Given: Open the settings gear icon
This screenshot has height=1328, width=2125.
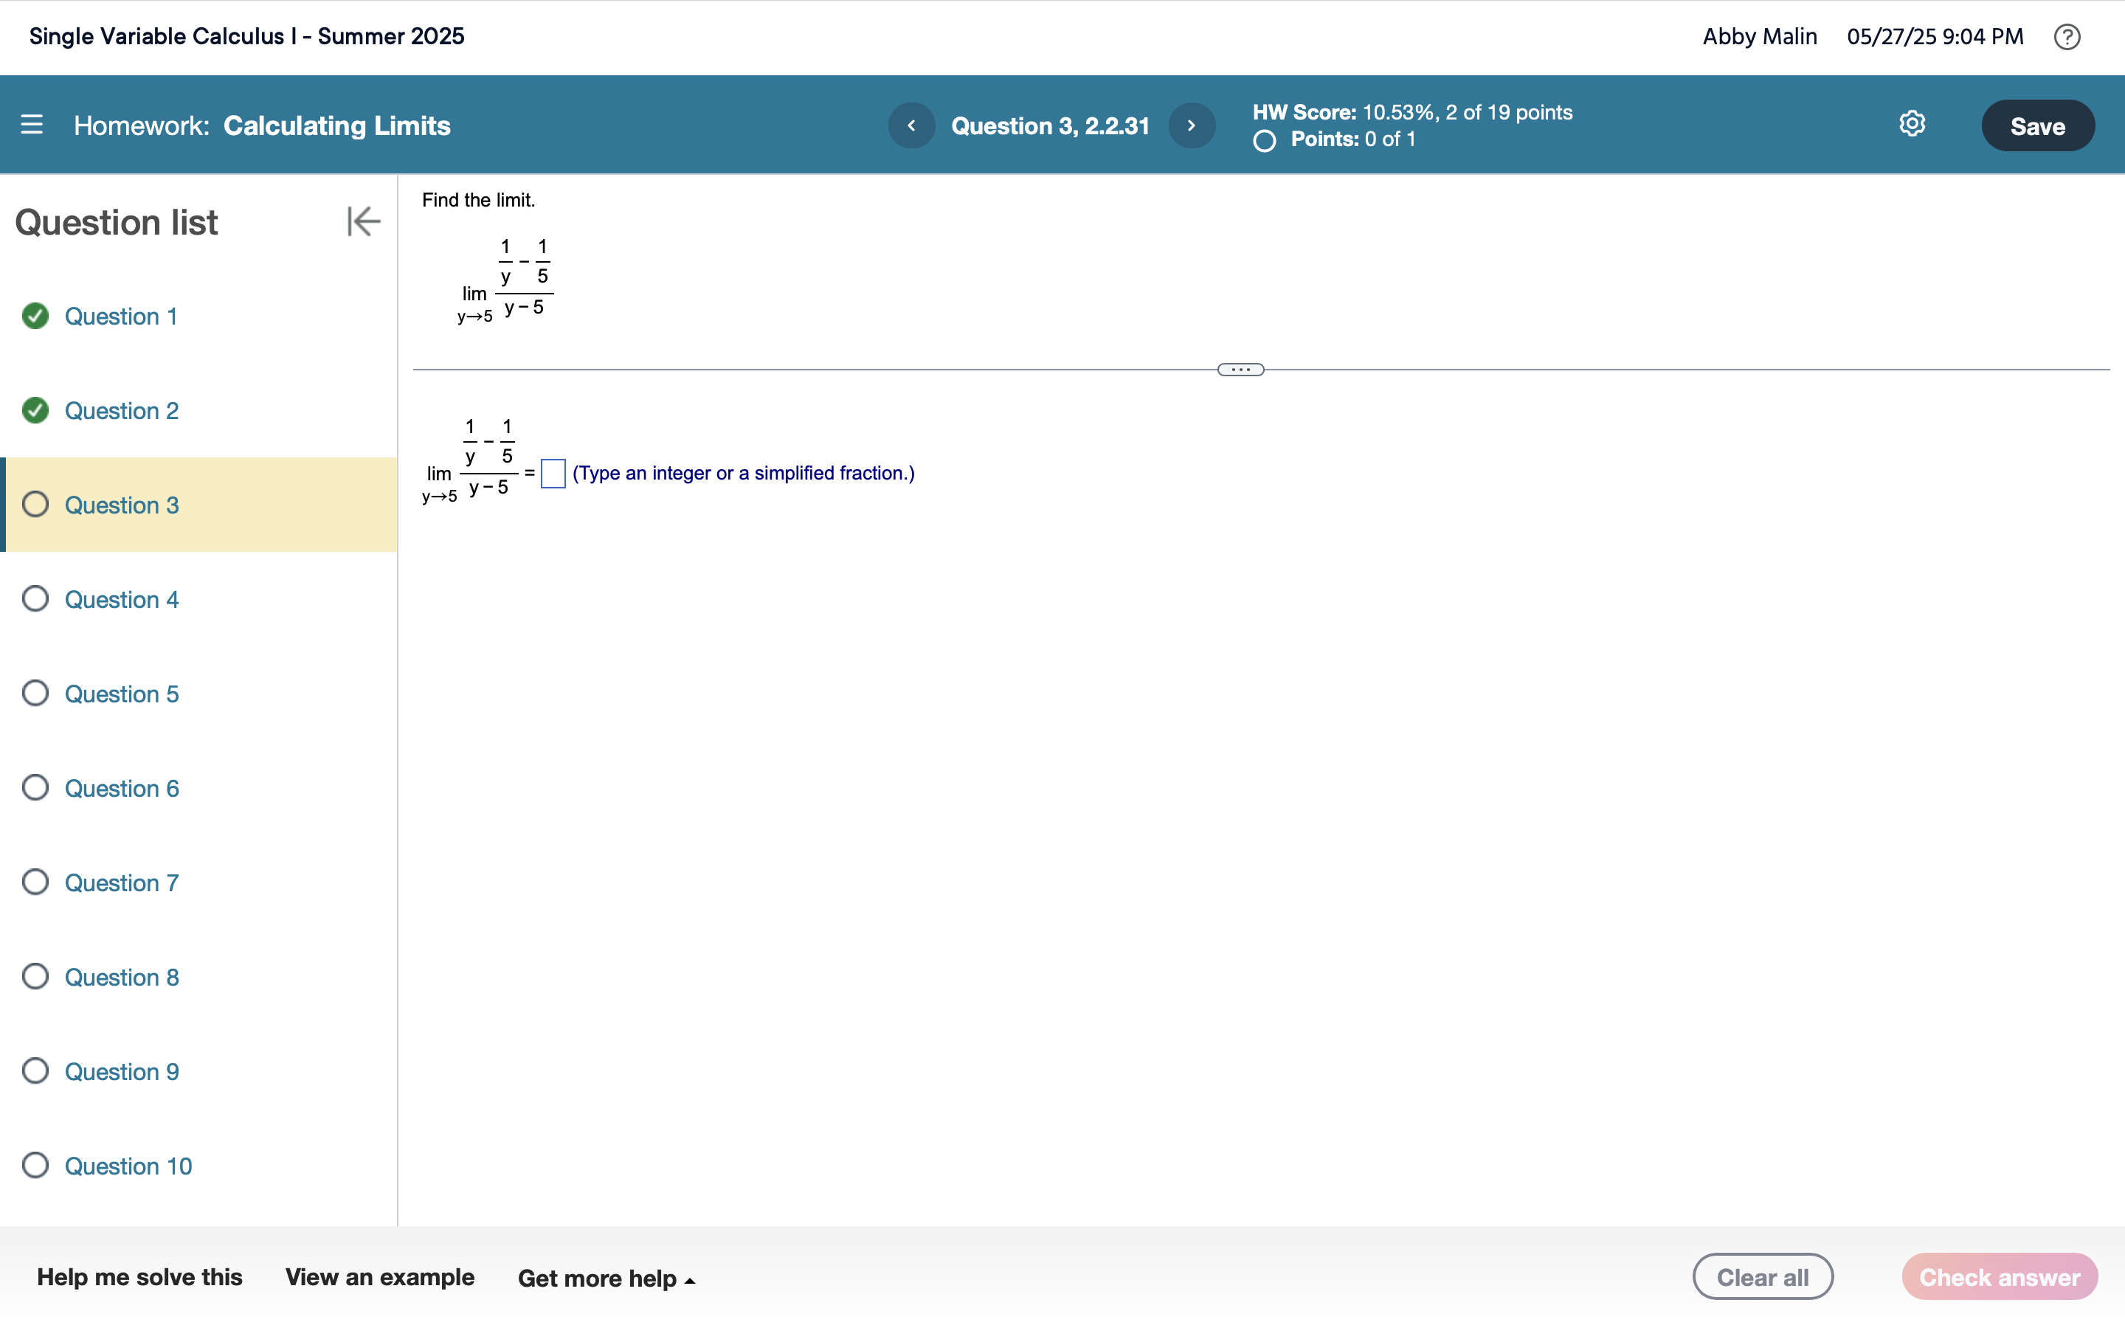Looking at the screenshot, I should click(1912, 124).
